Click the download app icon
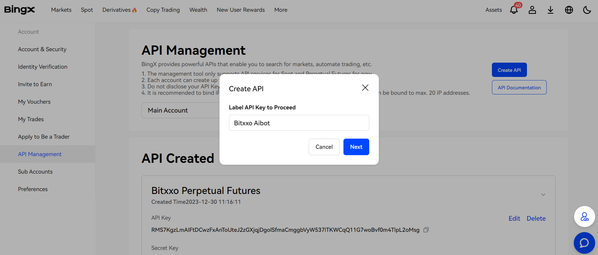 coord(551,10)
